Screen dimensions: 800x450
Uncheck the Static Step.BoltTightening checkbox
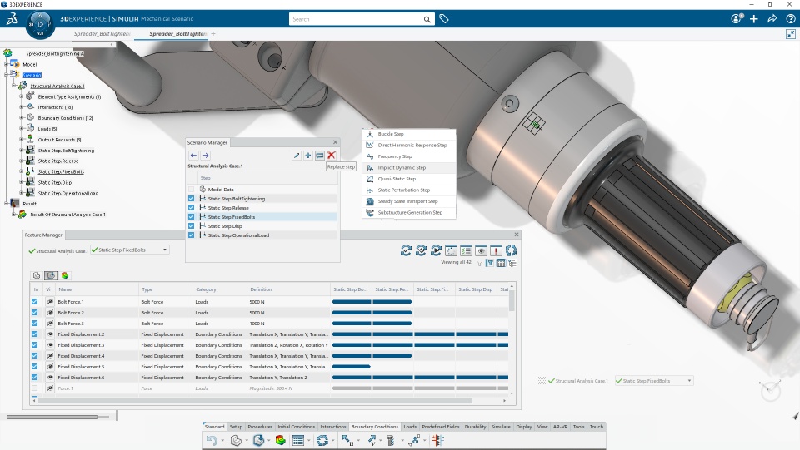(192, 199)
